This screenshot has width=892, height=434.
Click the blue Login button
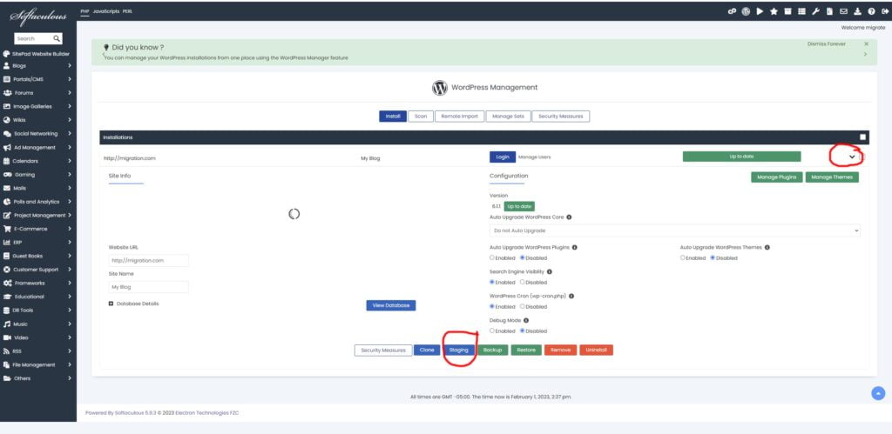(503, 157)
